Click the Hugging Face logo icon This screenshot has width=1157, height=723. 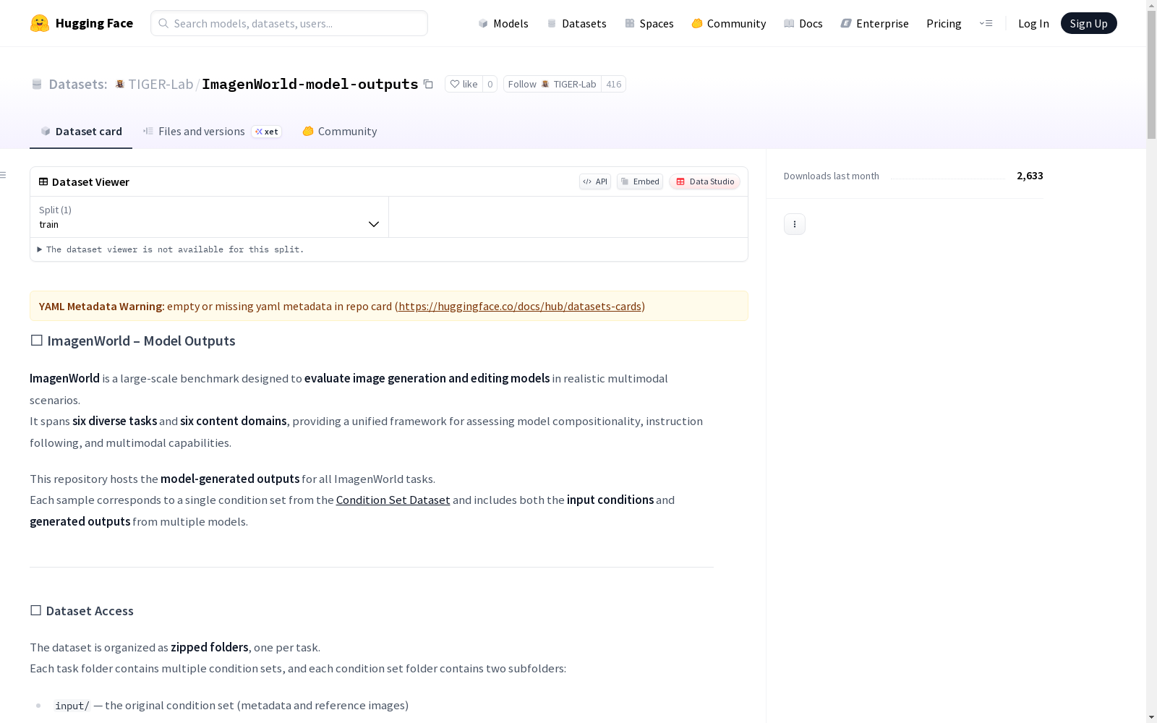(40, 23)
